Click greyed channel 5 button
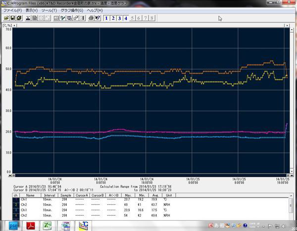The width and height of the screenshot is (297, 231). pyautogui.click(x=132, y=18)
